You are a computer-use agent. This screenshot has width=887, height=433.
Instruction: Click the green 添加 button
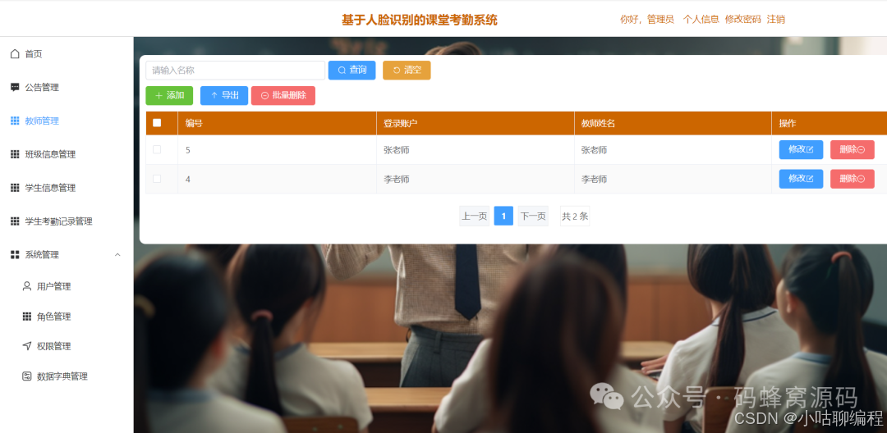[169, 95]
